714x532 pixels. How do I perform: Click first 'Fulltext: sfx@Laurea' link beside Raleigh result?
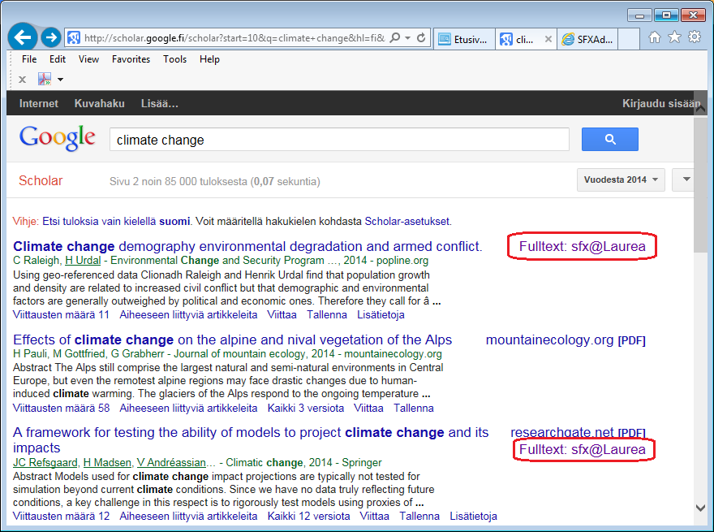tap(582, 246)
